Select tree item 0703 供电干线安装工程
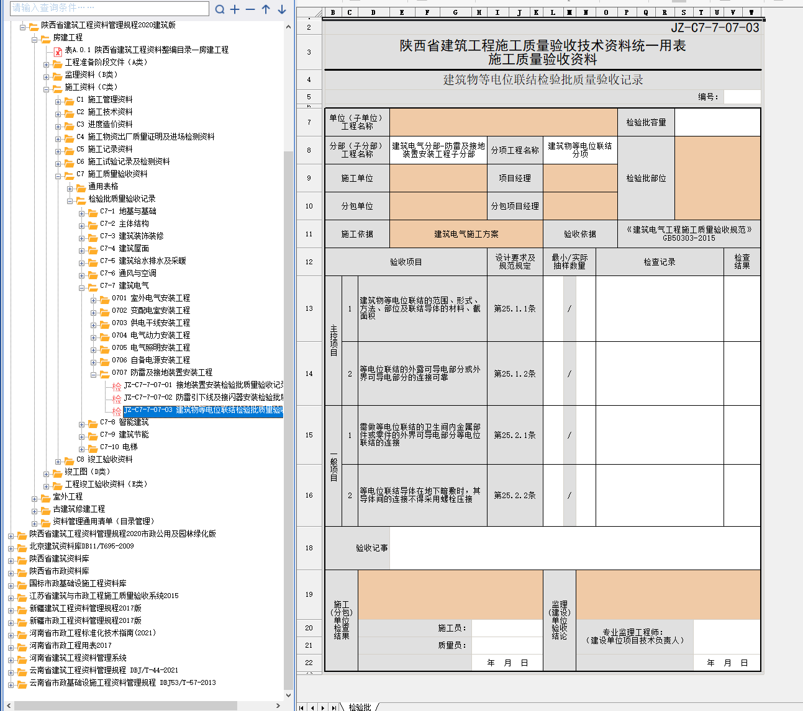The image size is (803, 711). tap(151, 323)
